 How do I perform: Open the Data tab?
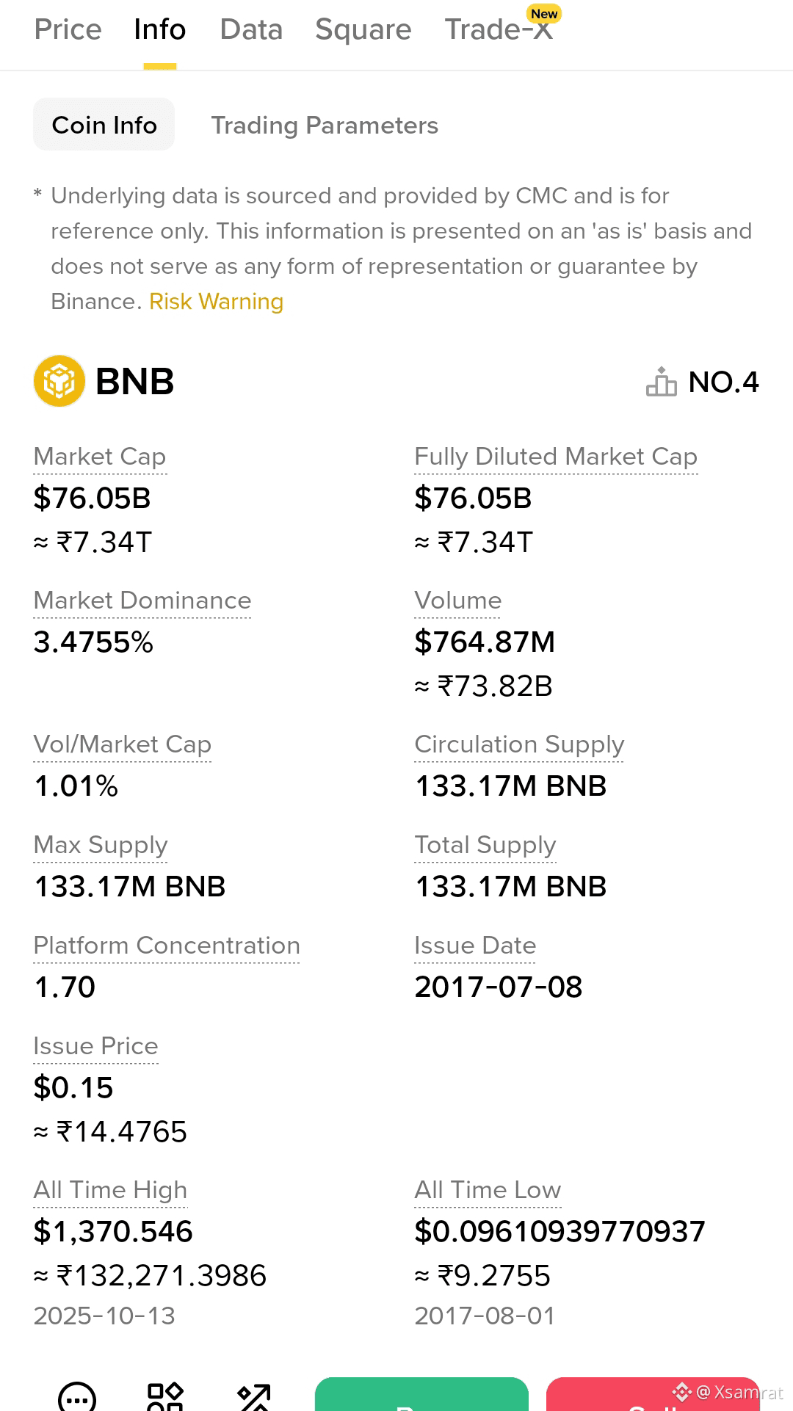(x=251, y=30)
